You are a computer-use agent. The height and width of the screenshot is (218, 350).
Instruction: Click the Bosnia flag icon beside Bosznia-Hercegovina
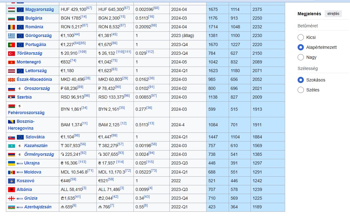click(x=11, y=122)
